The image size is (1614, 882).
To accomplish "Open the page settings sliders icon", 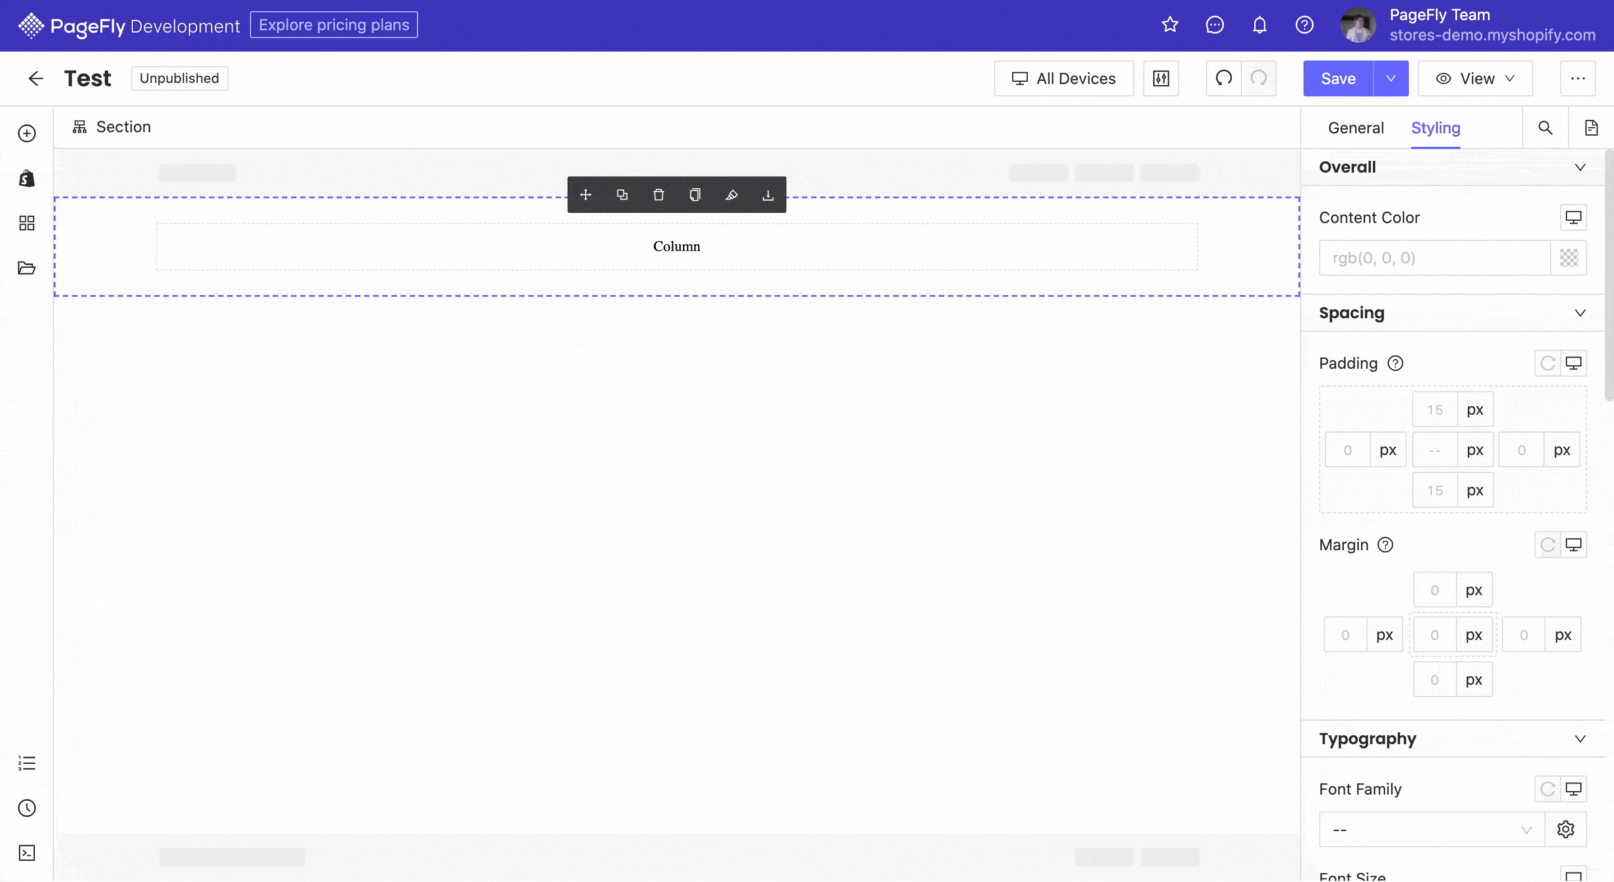I will click(x=1161, y=78).
